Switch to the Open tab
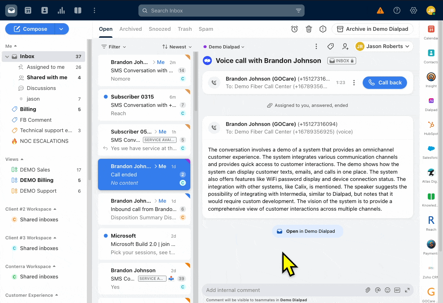The image size is (443, 303). click(106, 29)
